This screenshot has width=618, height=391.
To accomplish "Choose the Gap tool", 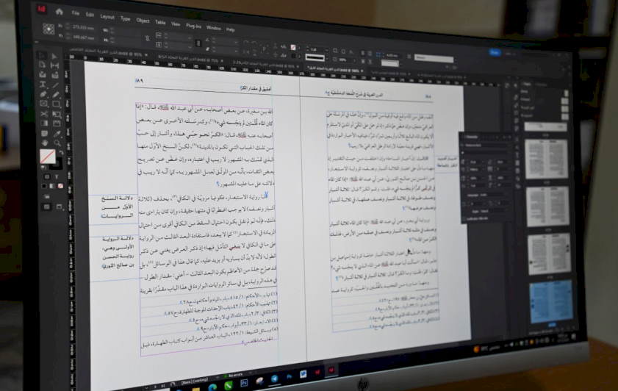I will coord(55,66).
